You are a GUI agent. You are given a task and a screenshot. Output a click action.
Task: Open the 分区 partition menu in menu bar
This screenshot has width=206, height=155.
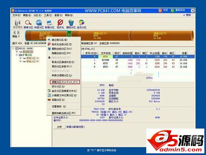37,15
